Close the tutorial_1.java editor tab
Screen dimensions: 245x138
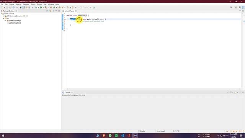click(76, 11)
